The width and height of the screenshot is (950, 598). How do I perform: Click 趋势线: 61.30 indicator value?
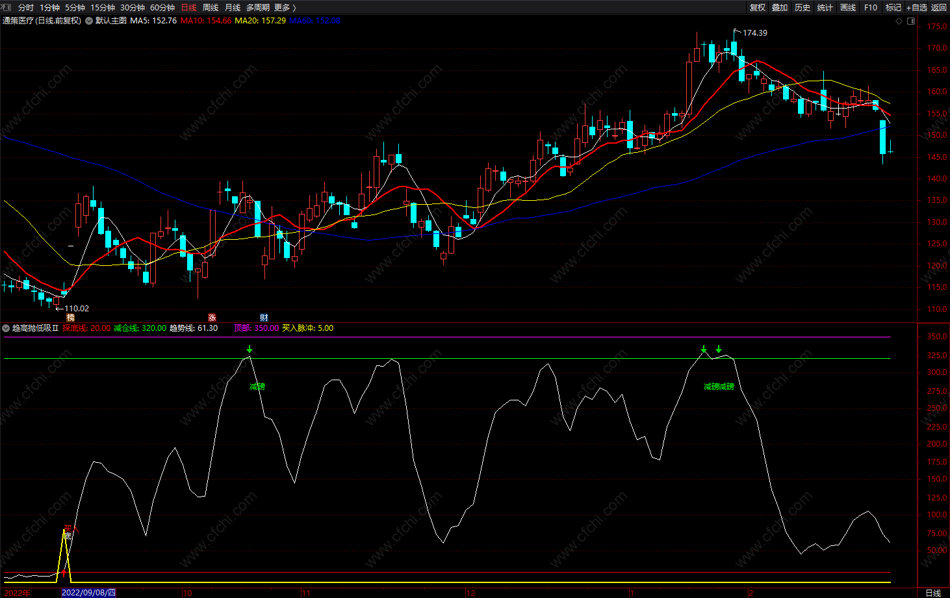(x=194, y=328)
